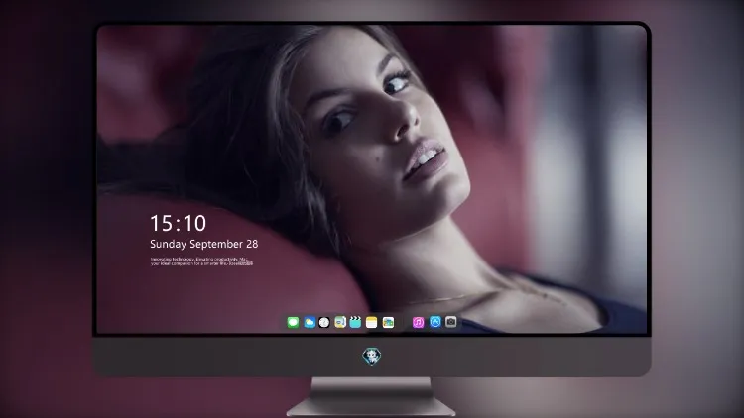Launch the Weather app from dock
The width and height of the screenshot is (744, 418).
coord(310,323)
